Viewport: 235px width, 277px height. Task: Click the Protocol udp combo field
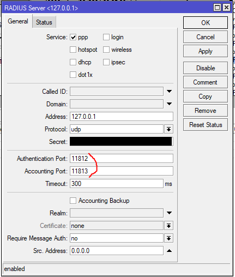[117, 129]
